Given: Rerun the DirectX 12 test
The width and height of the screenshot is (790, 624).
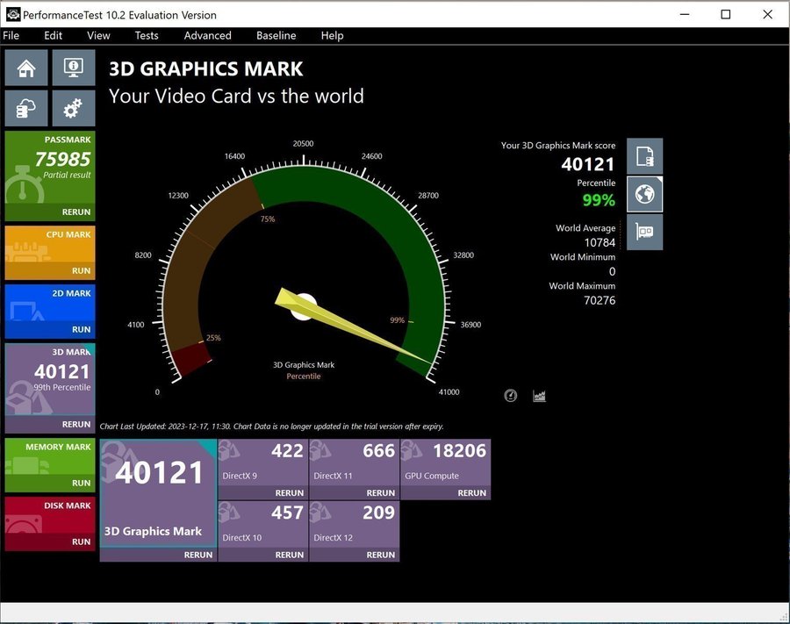Looking at the screenshot, I should click(380, 555).
